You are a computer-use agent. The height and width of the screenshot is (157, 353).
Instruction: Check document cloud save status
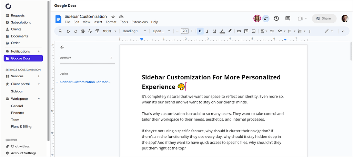tap(121, 16)
